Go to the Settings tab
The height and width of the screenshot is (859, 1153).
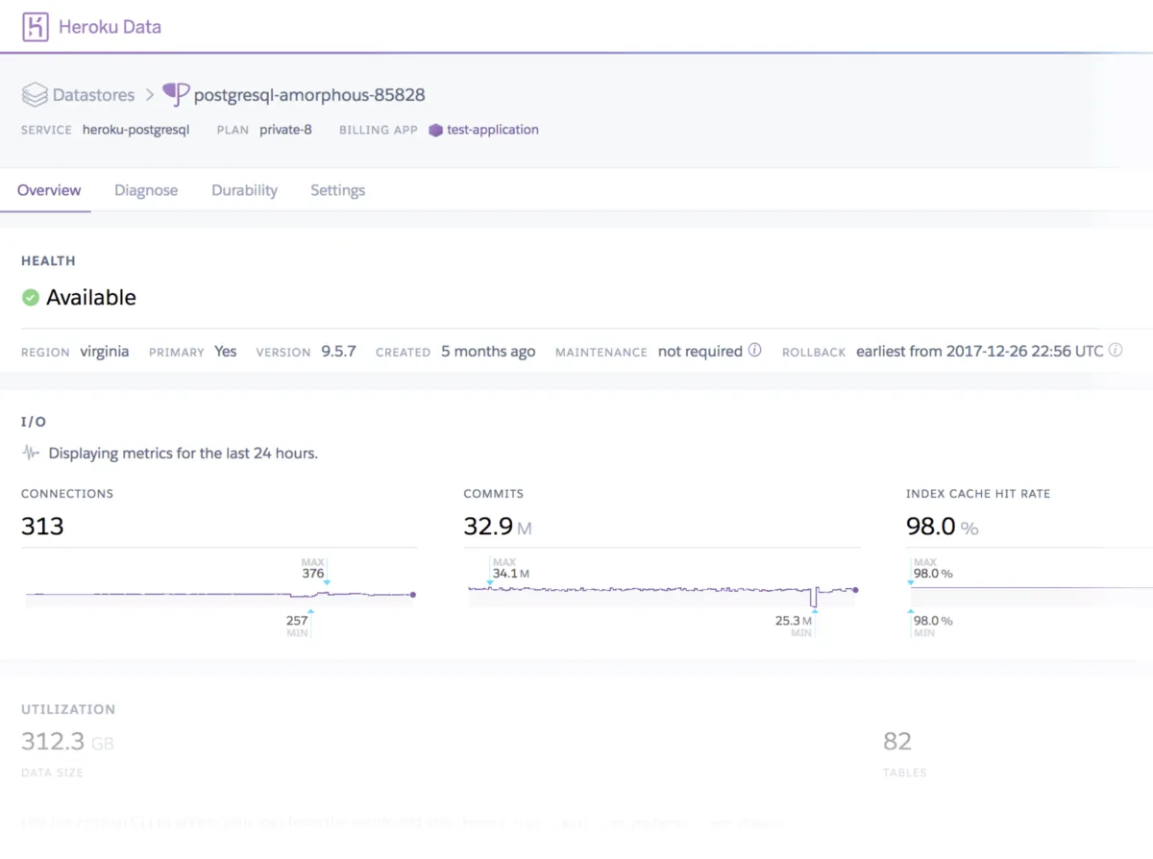(337, 190)
